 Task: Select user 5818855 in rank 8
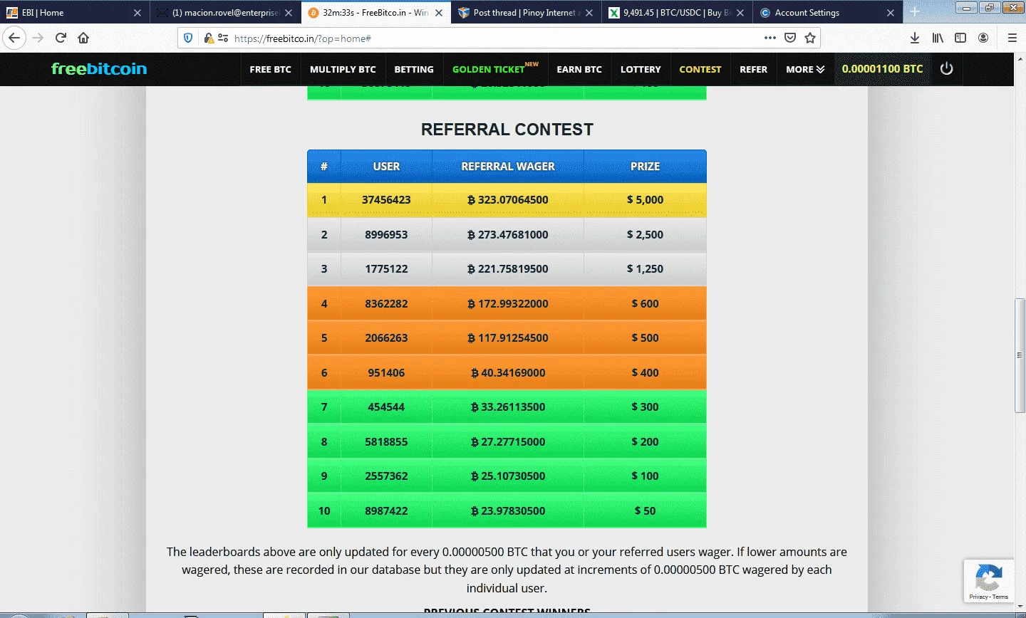coord(386,441)
